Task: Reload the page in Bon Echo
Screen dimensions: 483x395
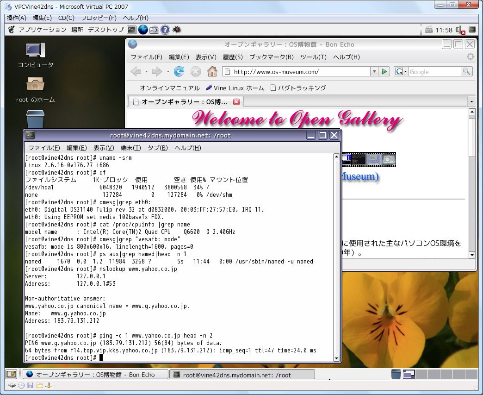Action: click(179, 71)
